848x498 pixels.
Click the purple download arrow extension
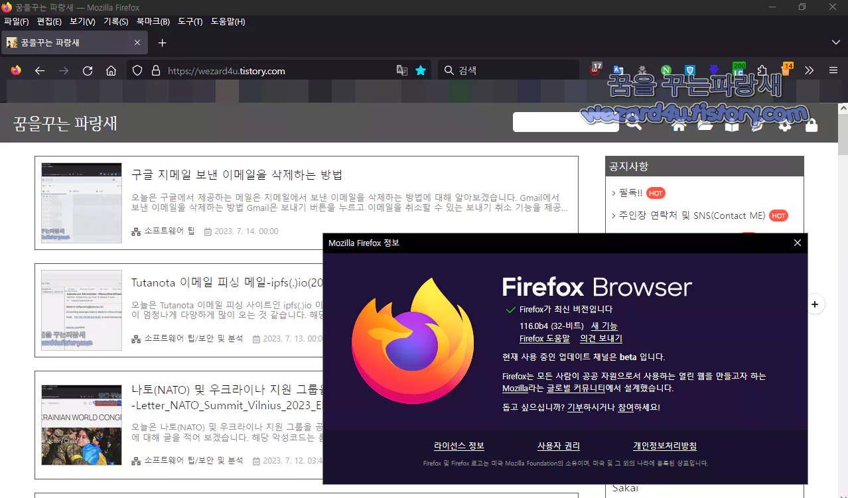(x=714, y=70)
